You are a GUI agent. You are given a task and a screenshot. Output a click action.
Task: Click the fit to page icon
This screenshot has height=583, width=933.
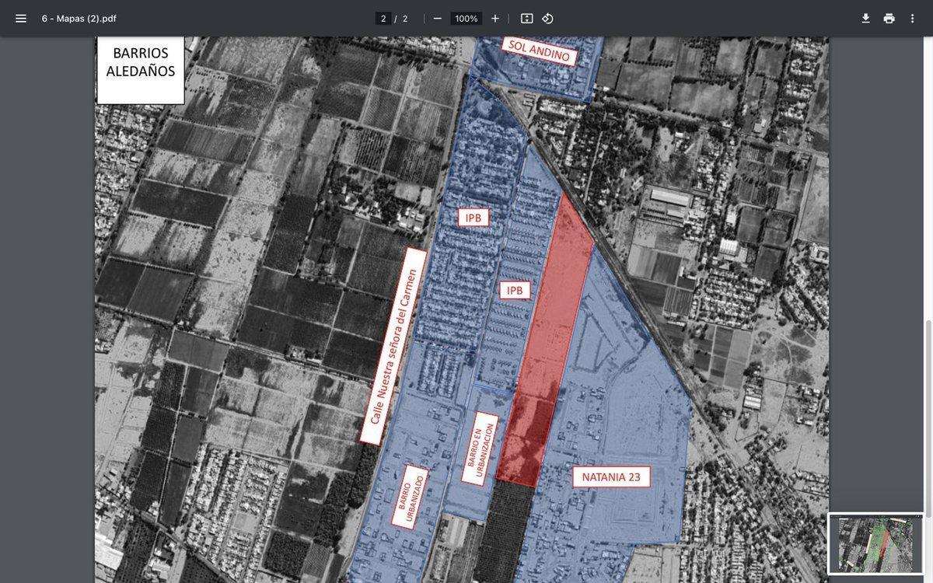(527, 19)
